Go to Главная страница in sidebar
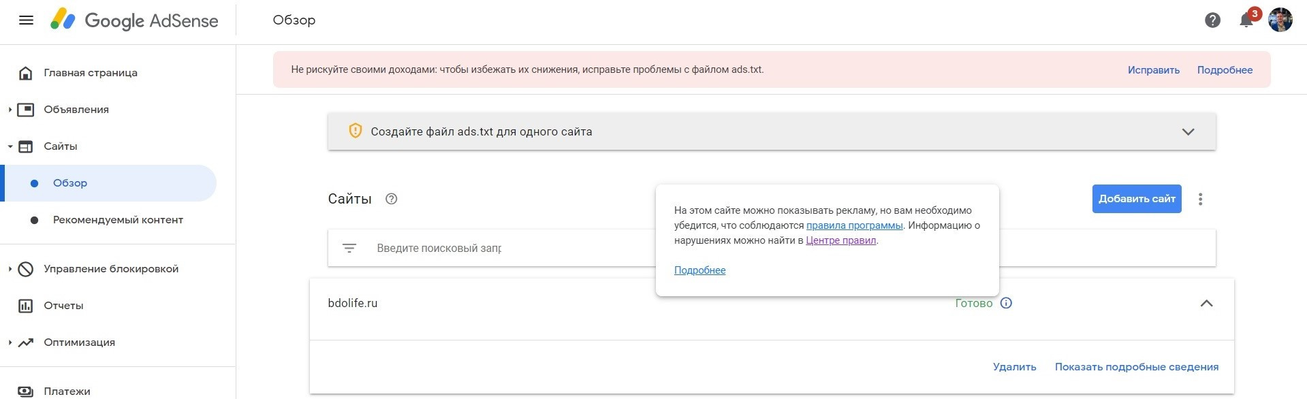 [x=91, y=73]
